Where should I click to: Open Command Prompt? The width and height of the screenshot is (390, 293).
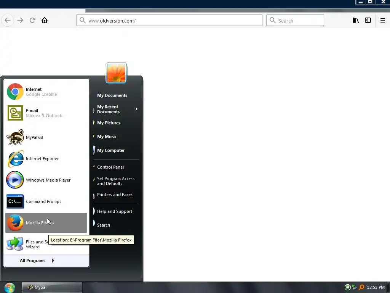pos(46,201)
